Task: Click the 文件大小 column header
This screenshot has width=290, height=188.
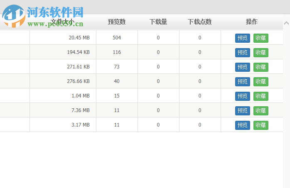Action: click(63, 22)
